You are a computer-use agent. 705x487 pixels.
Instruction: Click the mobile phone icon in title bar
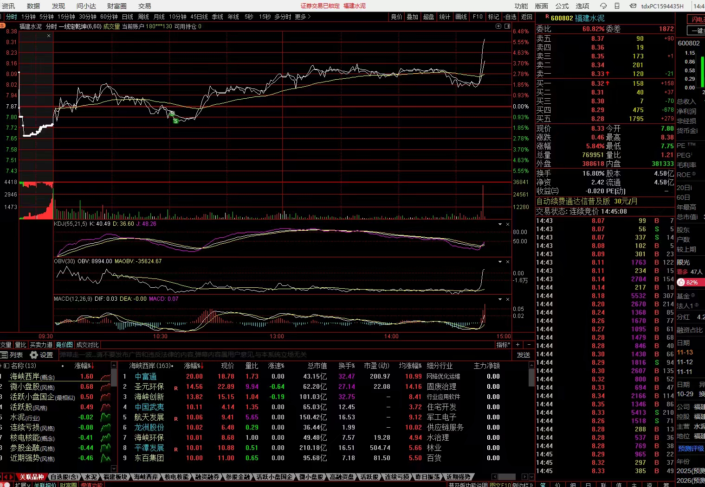617,6
